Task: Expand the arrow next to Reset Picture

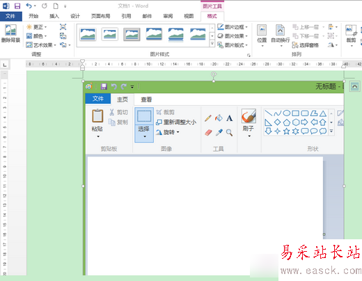Action: (x=70, y=45)
